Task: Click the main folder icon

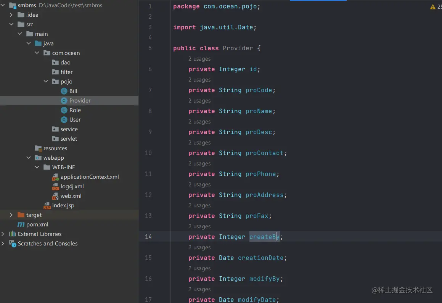Action: pyautogui.click(x=30, y=34)
